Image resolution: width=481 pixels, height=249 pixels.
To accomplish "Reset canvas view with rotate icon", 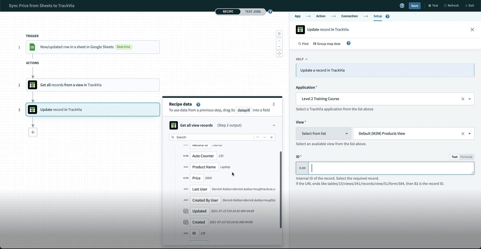I will click(279, 34).
